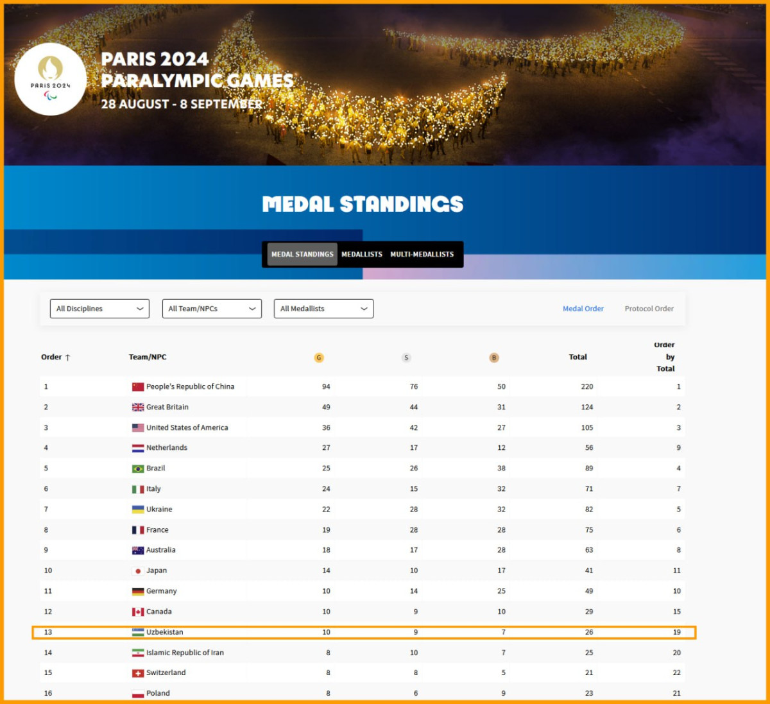Click the Ukraine team name

point(159,510)
